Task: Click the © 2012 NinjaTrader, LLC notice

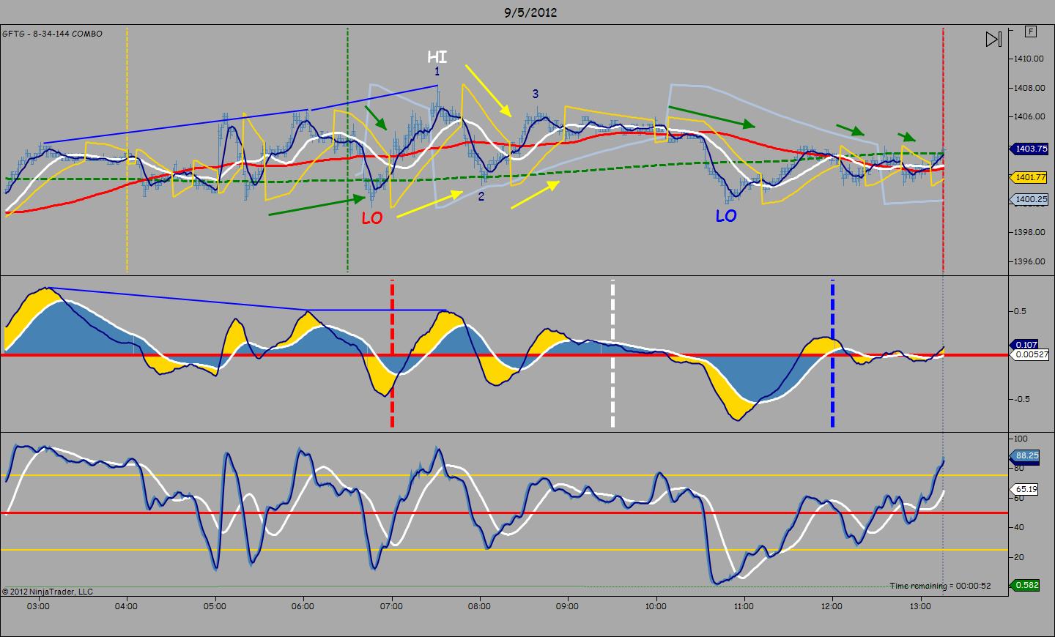Action: click(48, 592)
